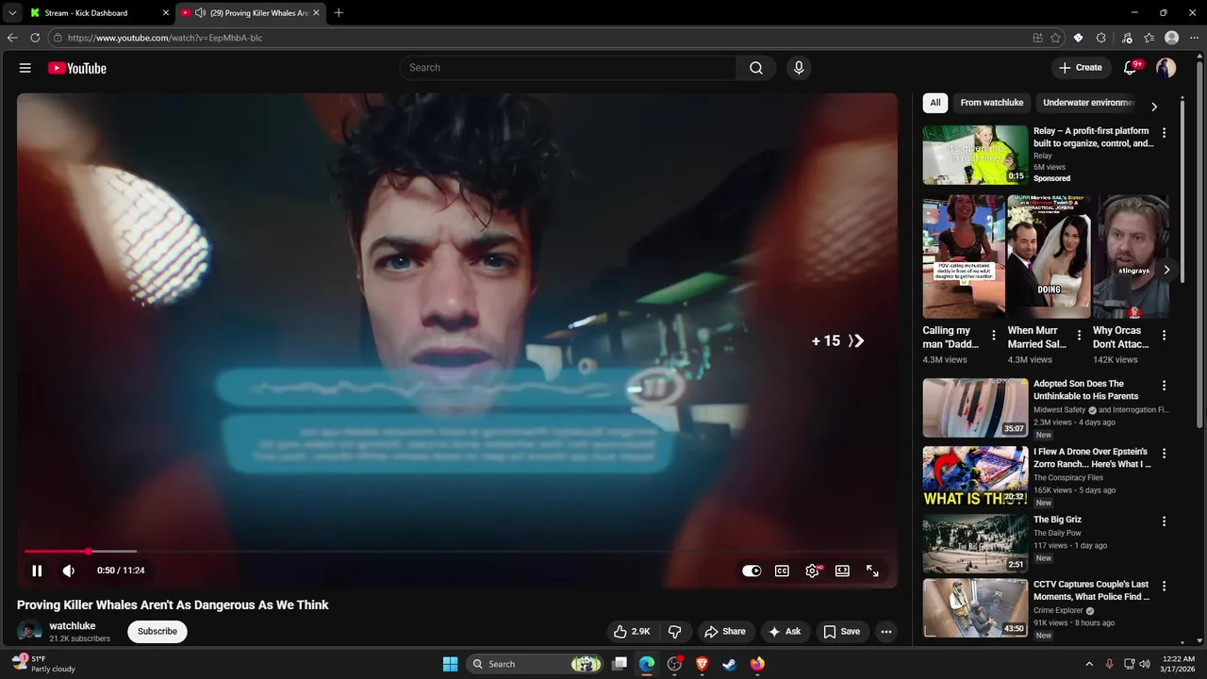Open options for CCTV Captures video
Viewport: 1207px width, 679px height.
pos(1164,586)
